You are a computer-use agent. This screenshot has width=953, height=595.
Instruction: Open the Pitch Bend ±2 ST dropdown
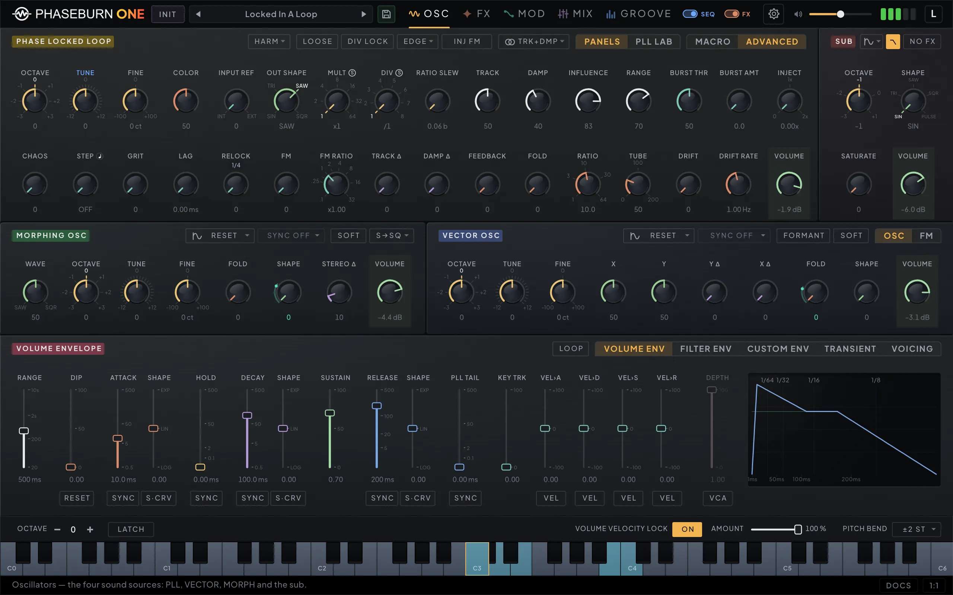[x=917, y=529]
